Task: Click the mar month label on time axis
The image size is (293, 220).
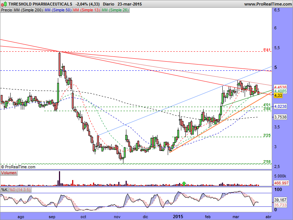Action: point(235,217)
